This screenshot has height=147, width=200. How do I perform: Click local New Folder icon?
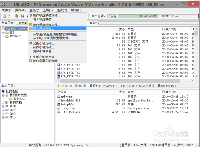[62, 86]
